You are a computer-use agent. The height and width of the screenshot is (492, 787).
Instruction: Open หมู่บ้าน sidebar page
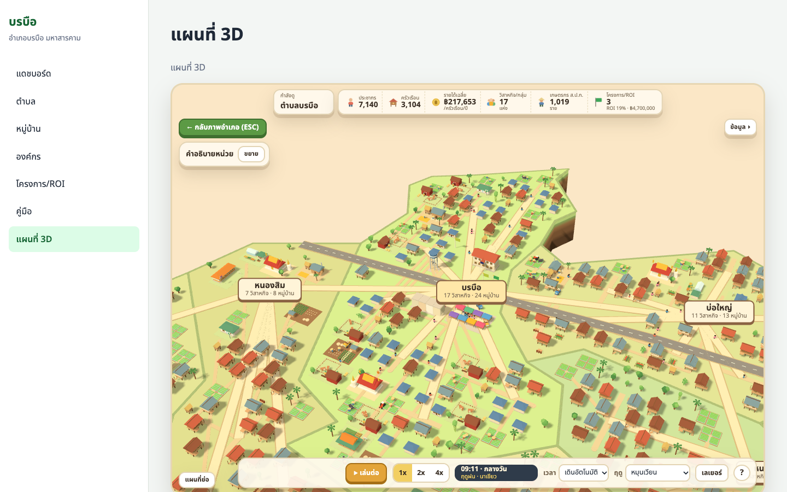74,129
